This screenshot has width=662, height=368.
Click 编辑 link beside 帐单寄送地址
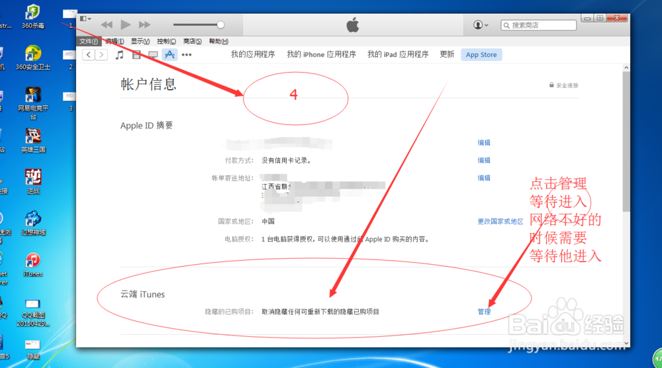484,178
